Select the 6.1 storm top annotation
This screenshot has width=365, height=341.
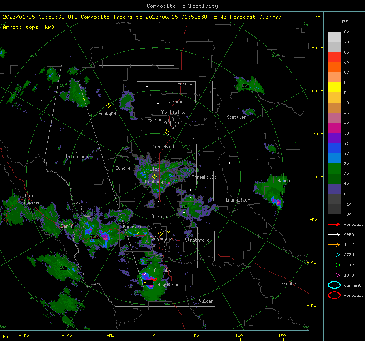coord(148,282)
